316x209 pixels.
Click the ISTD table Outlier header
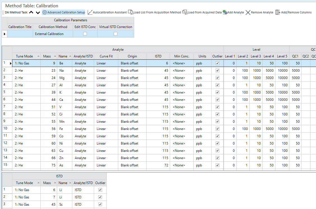pos(100,183)
